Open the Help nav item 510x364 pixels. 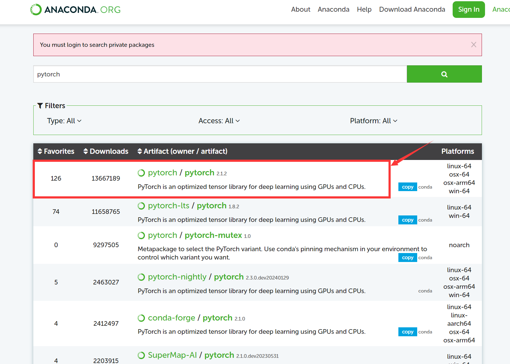[x=364, y=10]
